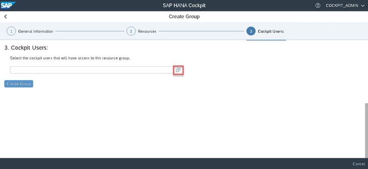Expand the COCKPIT_ADMIN user menu
The image size is (368, 169).
click(345, 6)
